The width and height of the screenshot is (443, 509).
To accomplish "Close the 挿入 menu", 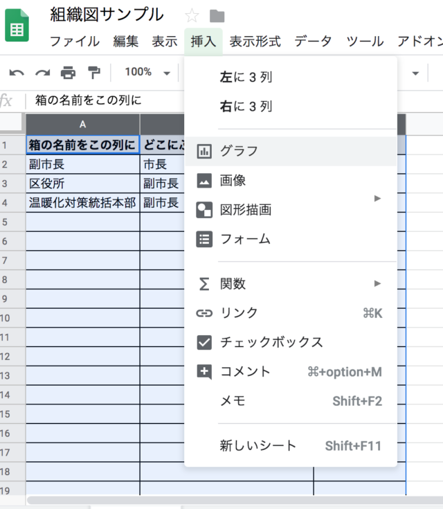I will click(204, 42).
